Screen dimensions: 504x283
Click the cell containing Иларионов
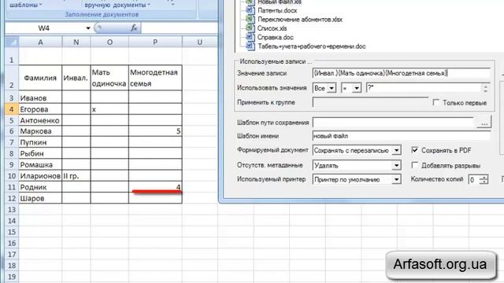(x=40, y=176)
